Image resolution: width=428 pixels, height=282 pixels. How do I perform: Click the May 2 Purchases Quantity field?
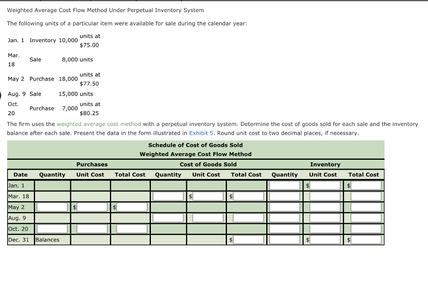tap(52, 206)
